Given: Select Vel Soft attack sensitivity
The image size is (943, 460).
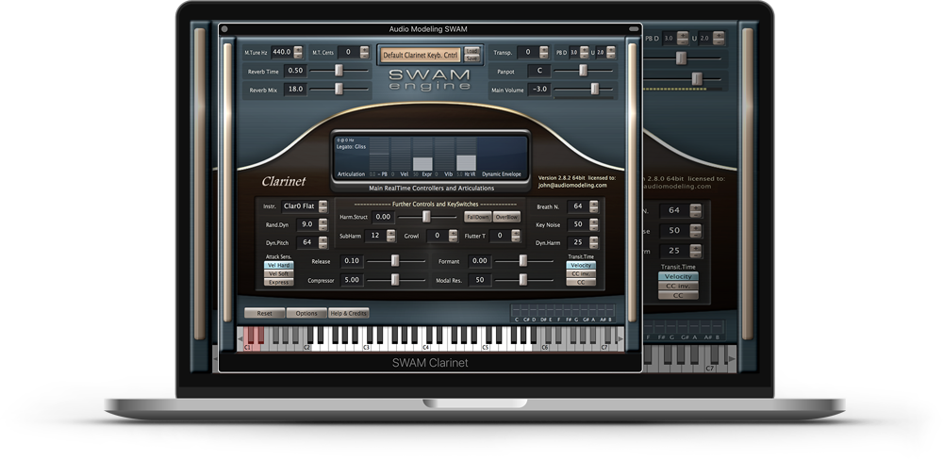Looking at the screenshot, I should (x=278, y=273).
